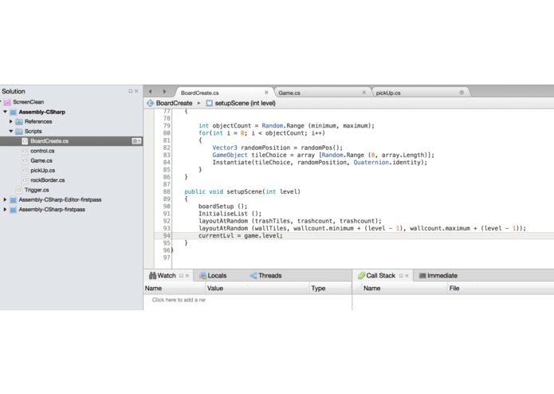Click the rockBorder.cs file icon
The image size is (554, 394).
(x=25, y=180)
